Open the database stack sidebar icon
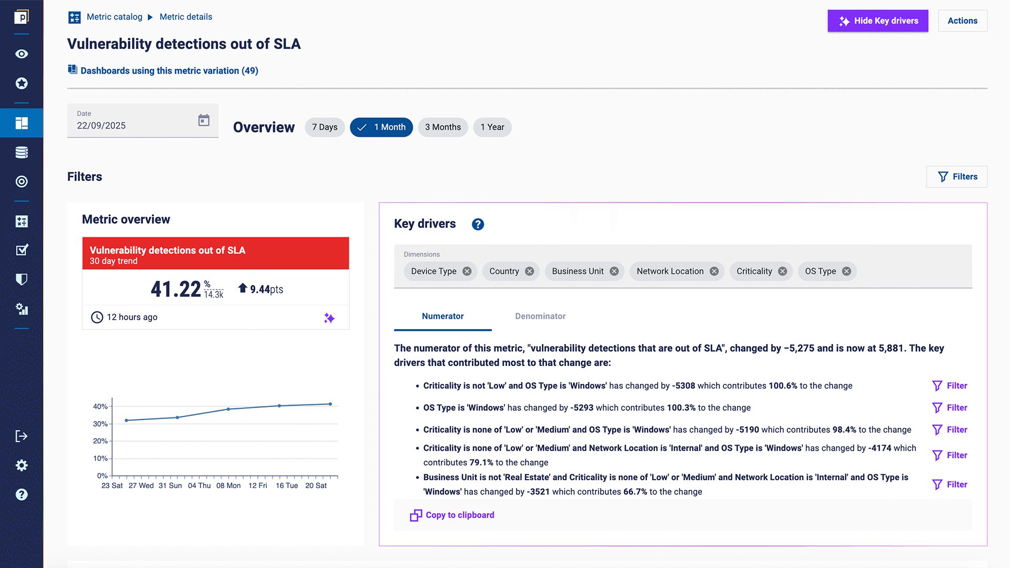This screenshot has width=1010, height=568. 22,153
